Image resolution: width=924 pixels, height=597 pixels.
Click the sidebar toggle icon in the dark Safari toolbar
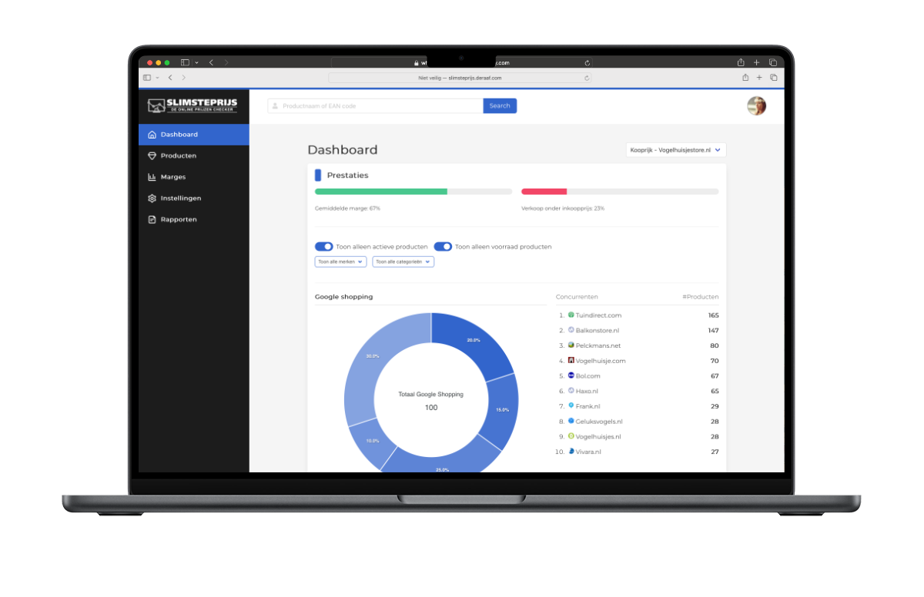185,62
